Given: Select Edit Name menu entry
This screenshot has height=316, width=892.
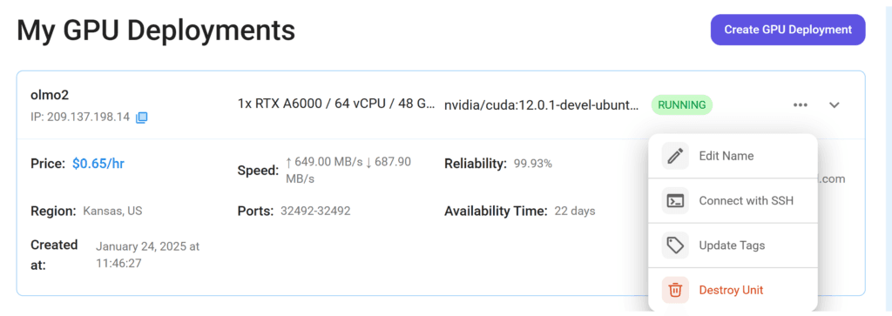Looking at the screenshot, I should pos(733,156).
